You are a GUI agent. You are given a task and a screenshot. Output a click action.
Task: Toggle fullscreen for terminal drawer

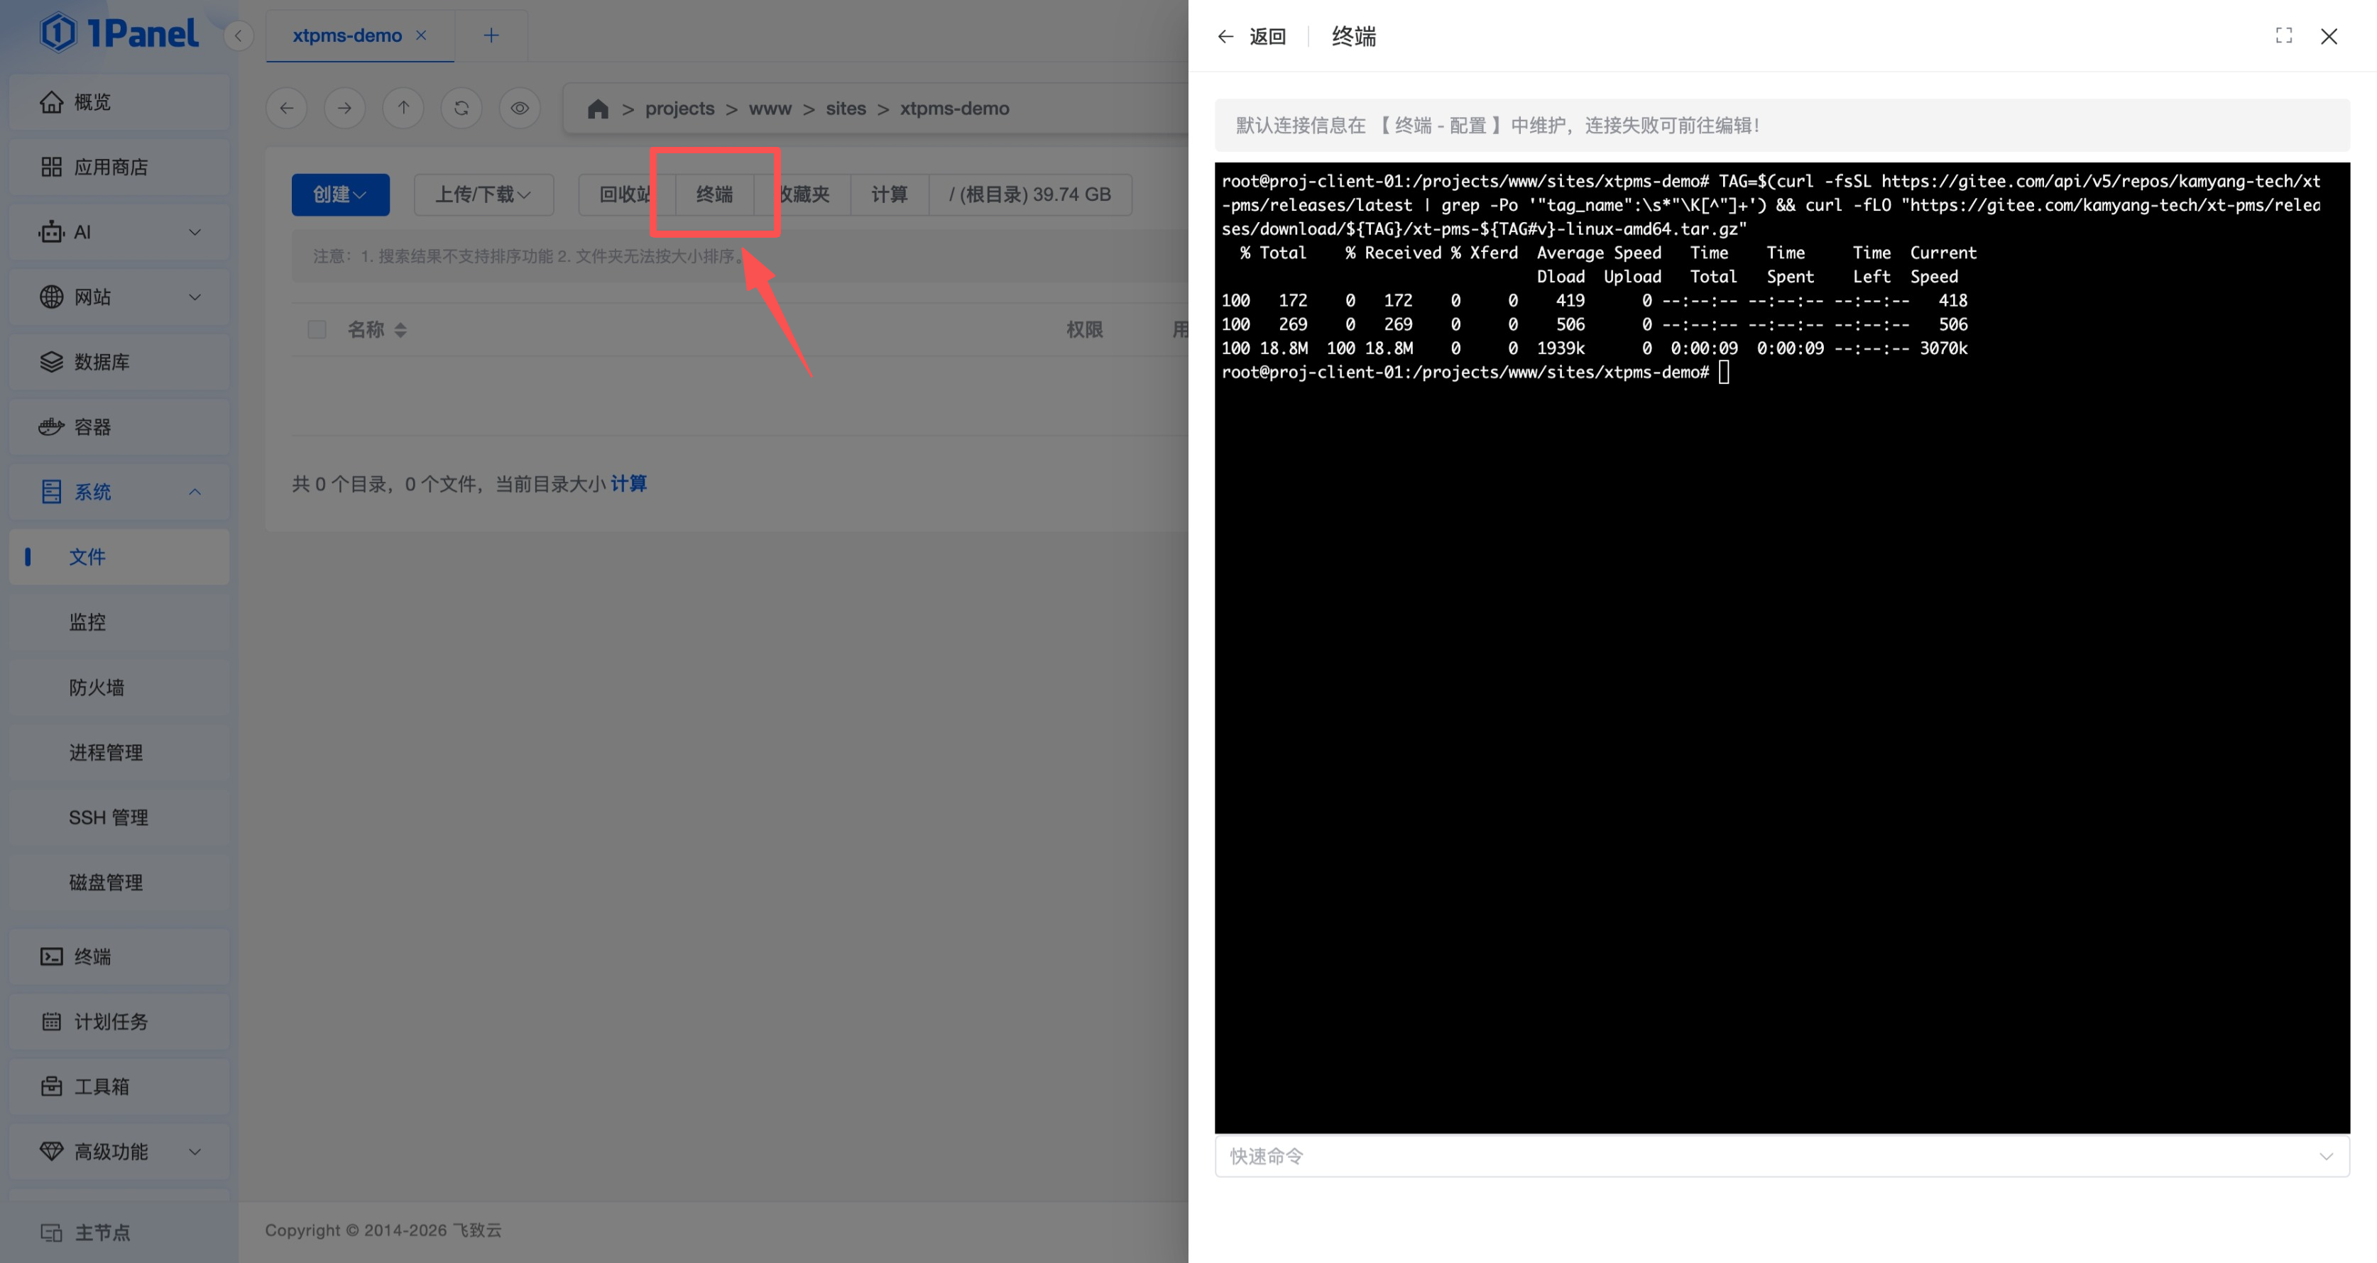click(2284, 36)
